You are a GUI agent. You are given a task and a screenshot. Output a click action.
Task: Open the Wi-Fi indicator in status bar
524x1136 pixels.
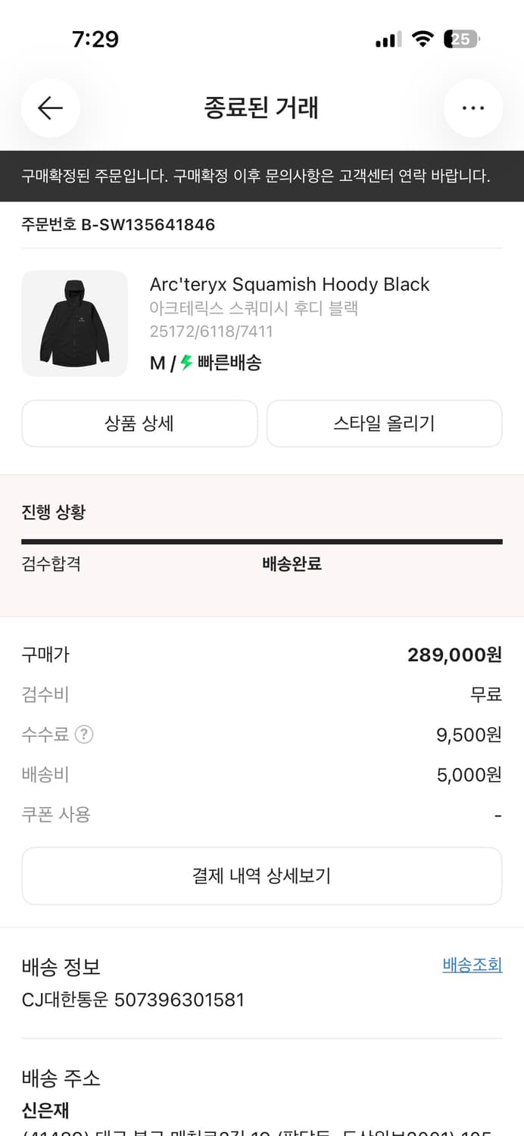[424, 39]
